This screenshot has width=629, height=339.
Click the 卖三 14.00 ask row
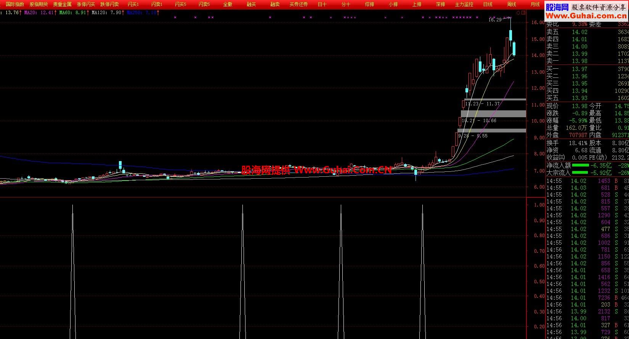[x=587, y=47]
